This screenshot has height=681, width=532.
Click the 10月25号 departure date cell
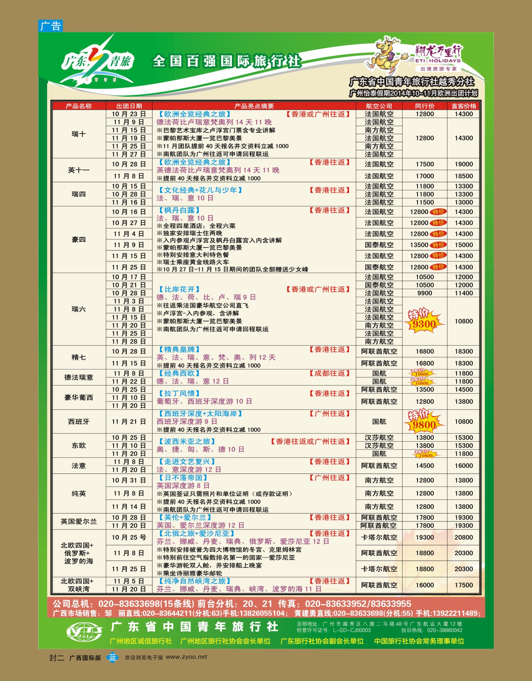click(129, 537)
